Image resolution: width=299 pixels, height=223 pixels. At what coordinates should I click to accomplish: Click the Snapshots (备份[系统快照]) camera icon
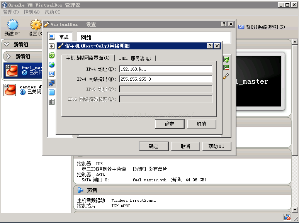click(241, 27)
